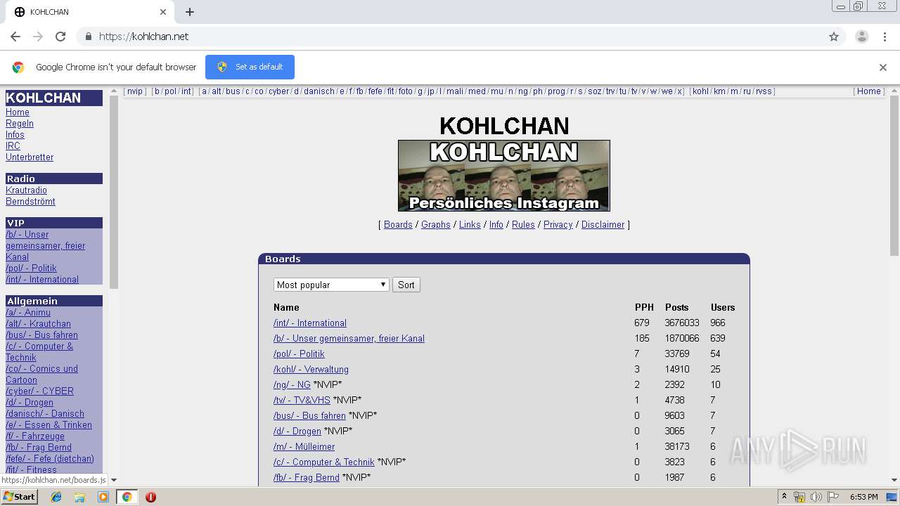900x506 pixels.
Task: Open Berndströmt under Radio
Action: click(x=30, y=202)
